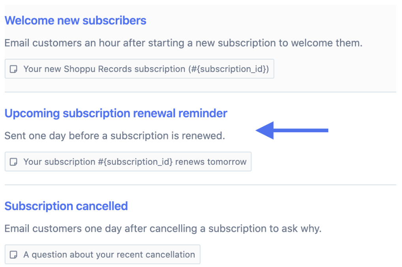Image resolution: width=402 pixels, height=267 pixels.
Task: Select the "Your new Shoppu Records subscription" template
Action: click(x=139, y=69)
